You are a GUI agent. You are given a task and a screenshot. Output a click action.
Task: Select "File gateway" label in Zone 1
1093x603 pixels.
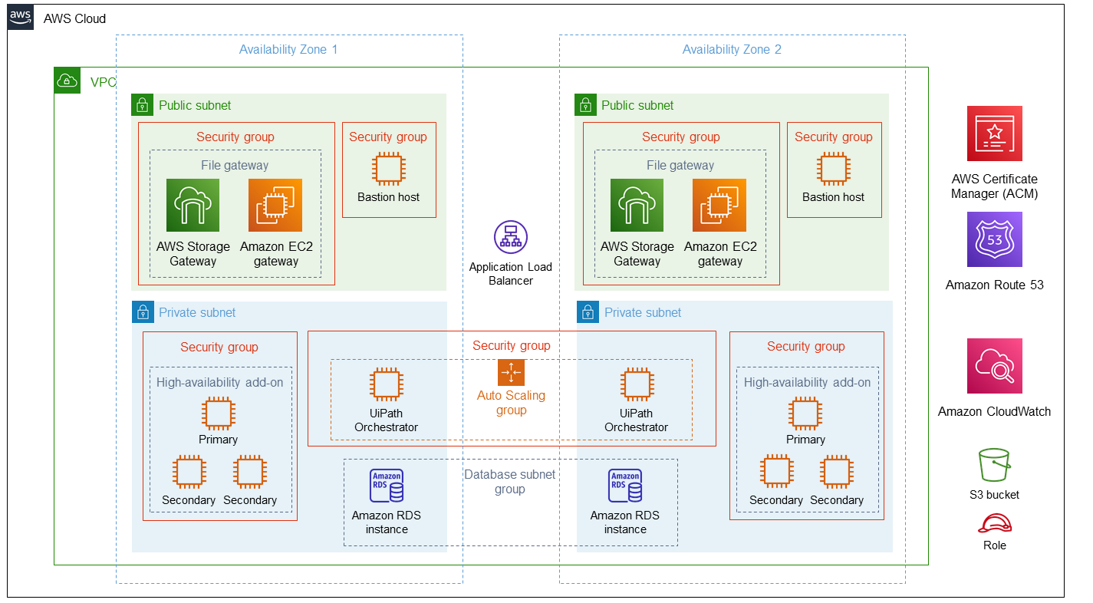(235, 165)
